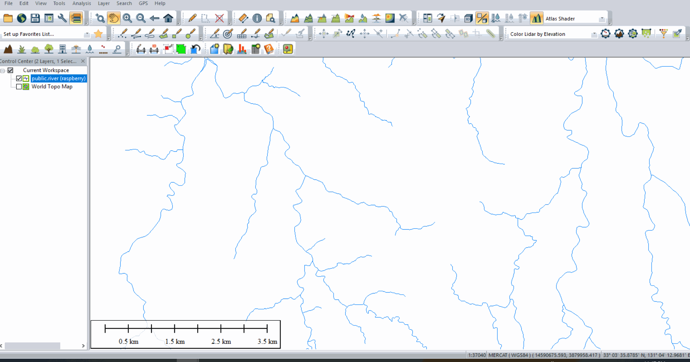Toggle the Control Center layers icon

76,18
